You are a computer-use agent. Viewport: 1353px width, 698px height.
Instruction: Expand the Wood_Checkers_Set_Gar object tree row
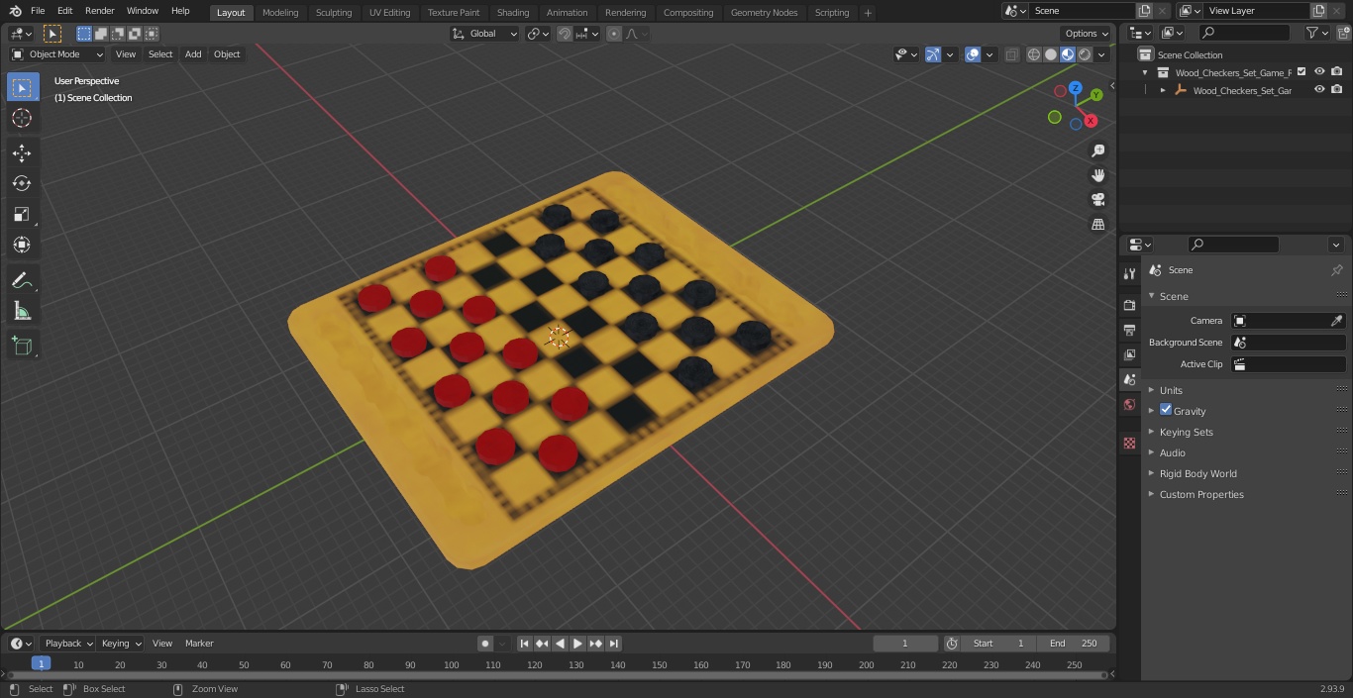coord(1163,90)
